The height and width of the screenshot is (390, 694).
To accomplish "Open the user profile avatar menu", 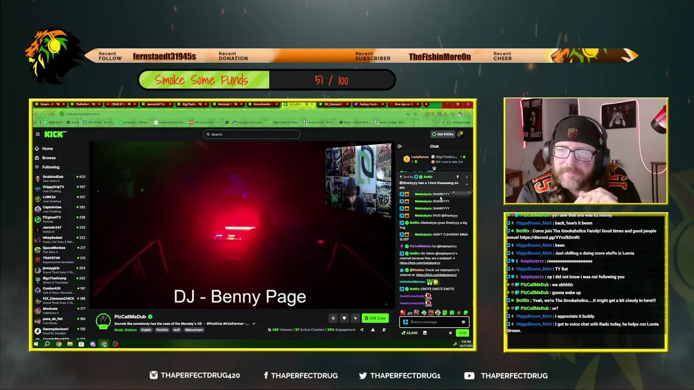I will click(460, 134).
